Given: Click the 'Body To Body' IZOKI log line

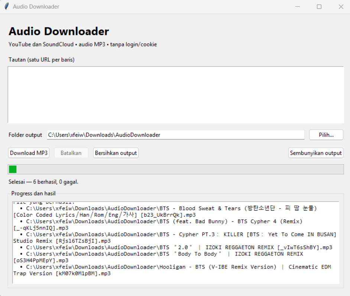Looking at the screenshot, I should tap(162, 254).
